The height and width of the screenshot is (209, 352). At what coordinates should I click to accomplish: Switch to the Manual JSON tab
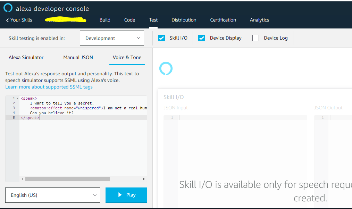78,58
